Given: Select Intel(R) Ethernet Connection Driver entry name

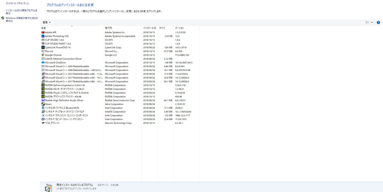Looking at the screenshot, I should pyautogui.click(x=63, y=59).
